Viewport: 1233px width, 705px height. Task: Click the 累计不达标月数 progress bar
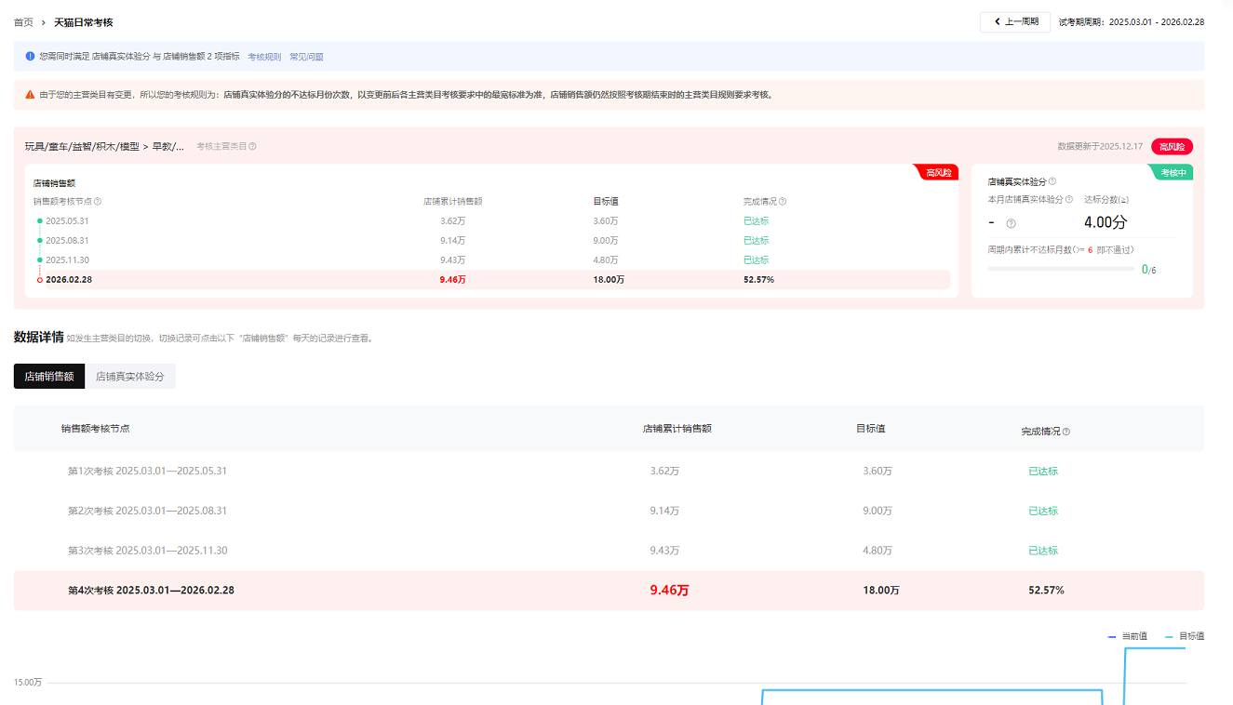pos(1061,269)
